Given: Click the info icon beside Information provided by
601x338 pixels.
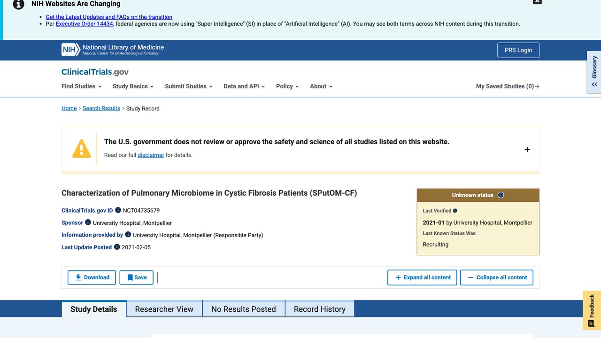Looking at the screenshot, I should coord(128,235).
